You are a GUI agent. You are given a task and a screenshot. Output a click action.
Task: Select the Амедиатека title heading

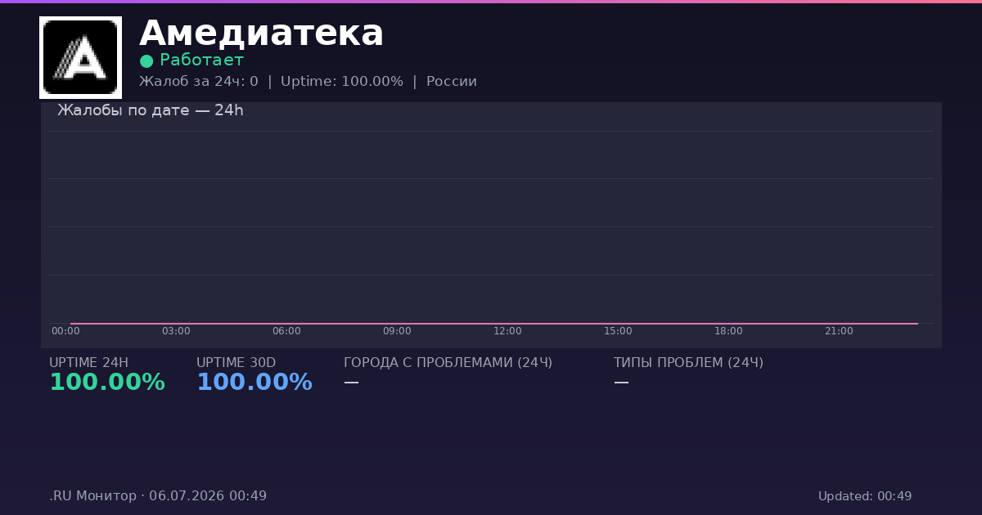pyautogui.click(x=261, y=34)
